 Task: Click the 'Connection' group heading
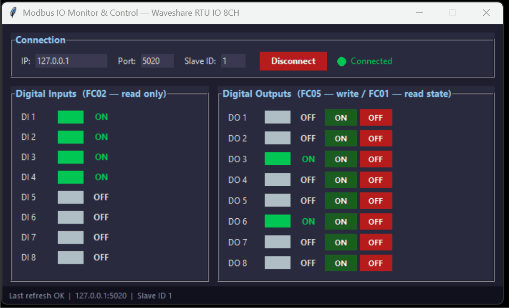[x=40, y=40]
